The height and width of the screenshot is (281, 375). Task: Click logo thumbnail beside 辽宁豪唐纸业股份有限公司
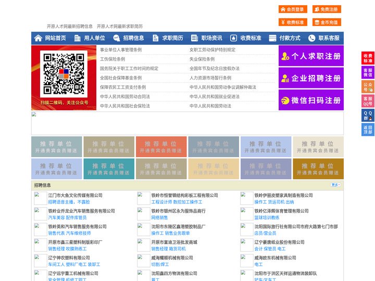pyautogui.click(x=246, y=245)
